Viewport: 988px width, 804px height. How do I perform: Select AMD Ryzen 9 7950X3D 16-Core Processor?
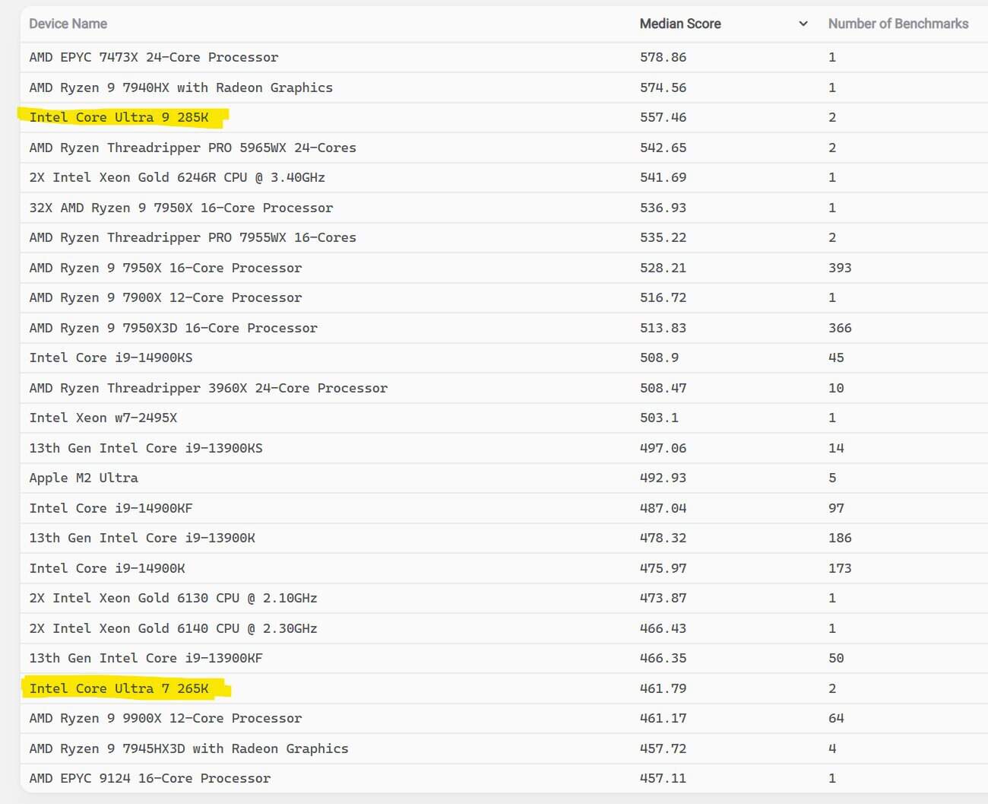(x=173, y=328)
